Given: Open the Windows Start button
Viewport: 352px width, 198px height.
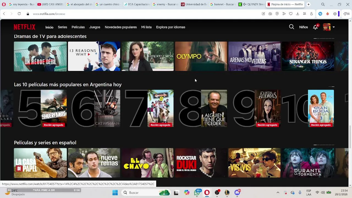Looking at the screenshot, I should point(115,193).
